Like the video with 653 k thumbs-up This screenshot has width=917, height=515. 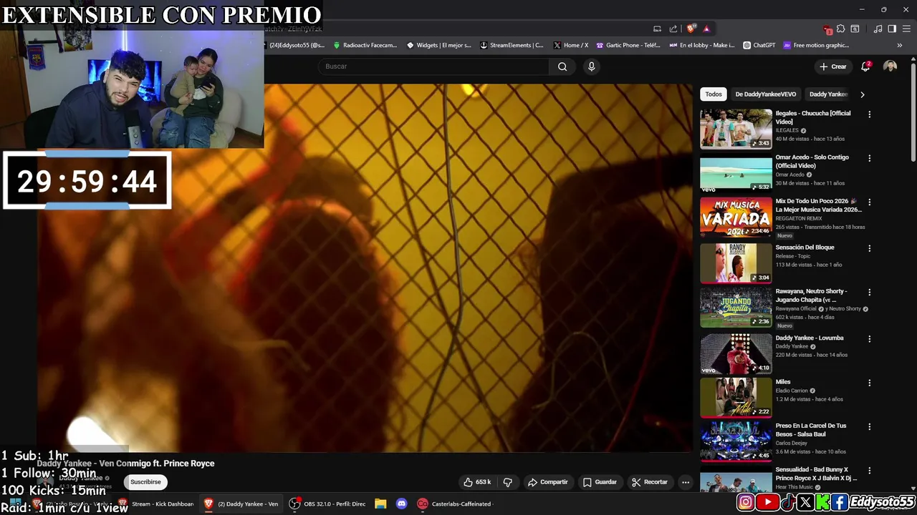pos(476,482)
